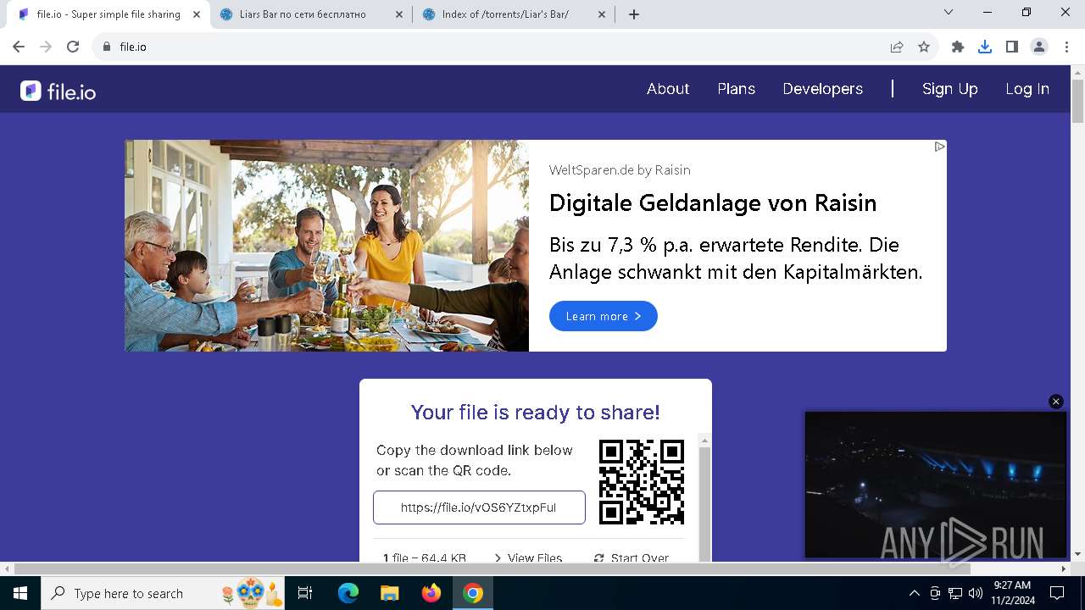
Task: Click the Raisin ad family photo
Action: [x=326, y=246]
